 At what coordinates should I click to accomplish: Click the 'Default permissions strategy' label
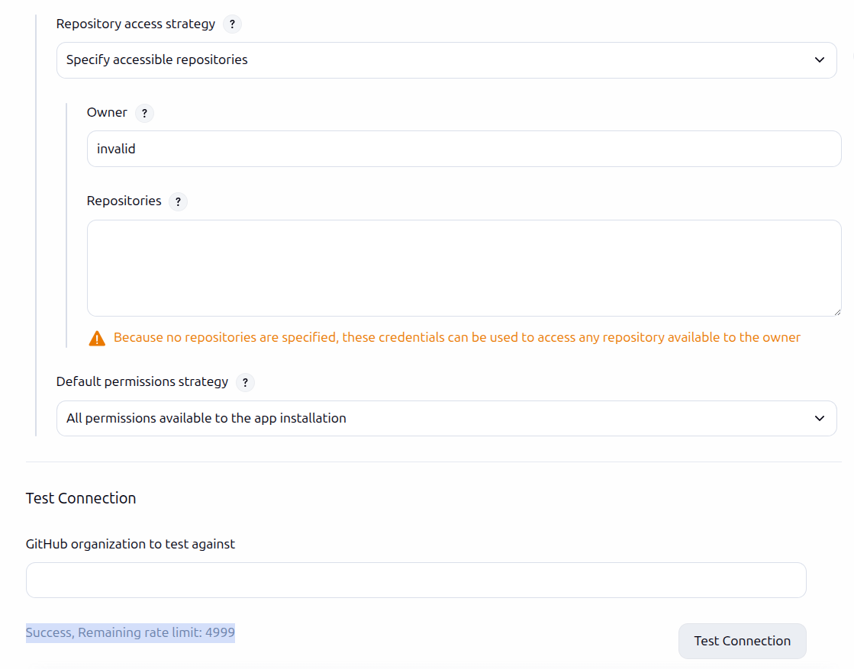click(142, 382)
